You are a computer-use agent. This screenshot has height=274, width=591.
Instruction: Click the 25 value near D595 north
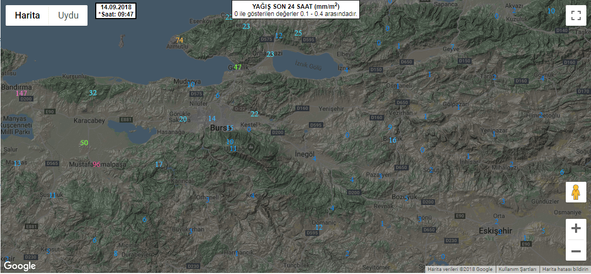click(298, 33)
